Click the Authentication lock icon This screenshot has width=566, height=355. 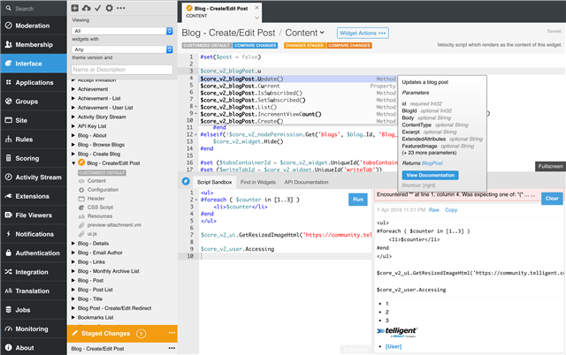tap(8, 253)
